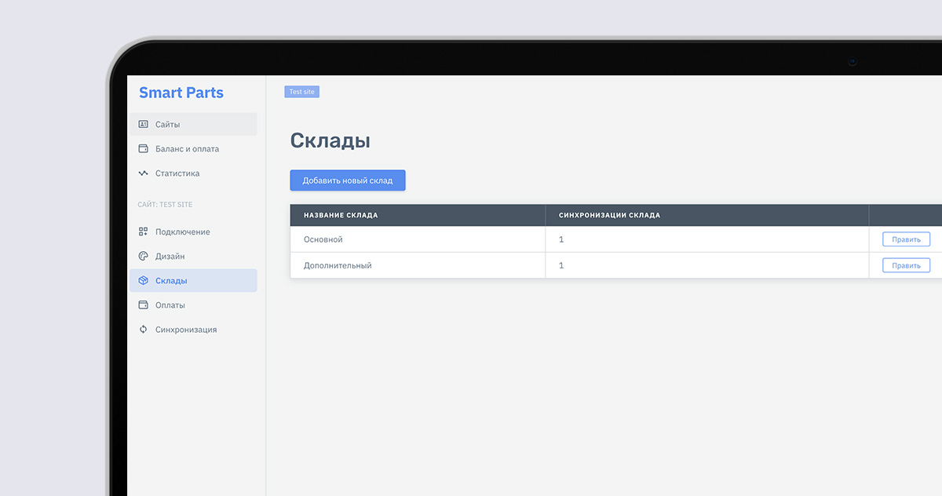Click the Дизайн palette icon
Screen dimensions: 942x496
tap(143, 256)
